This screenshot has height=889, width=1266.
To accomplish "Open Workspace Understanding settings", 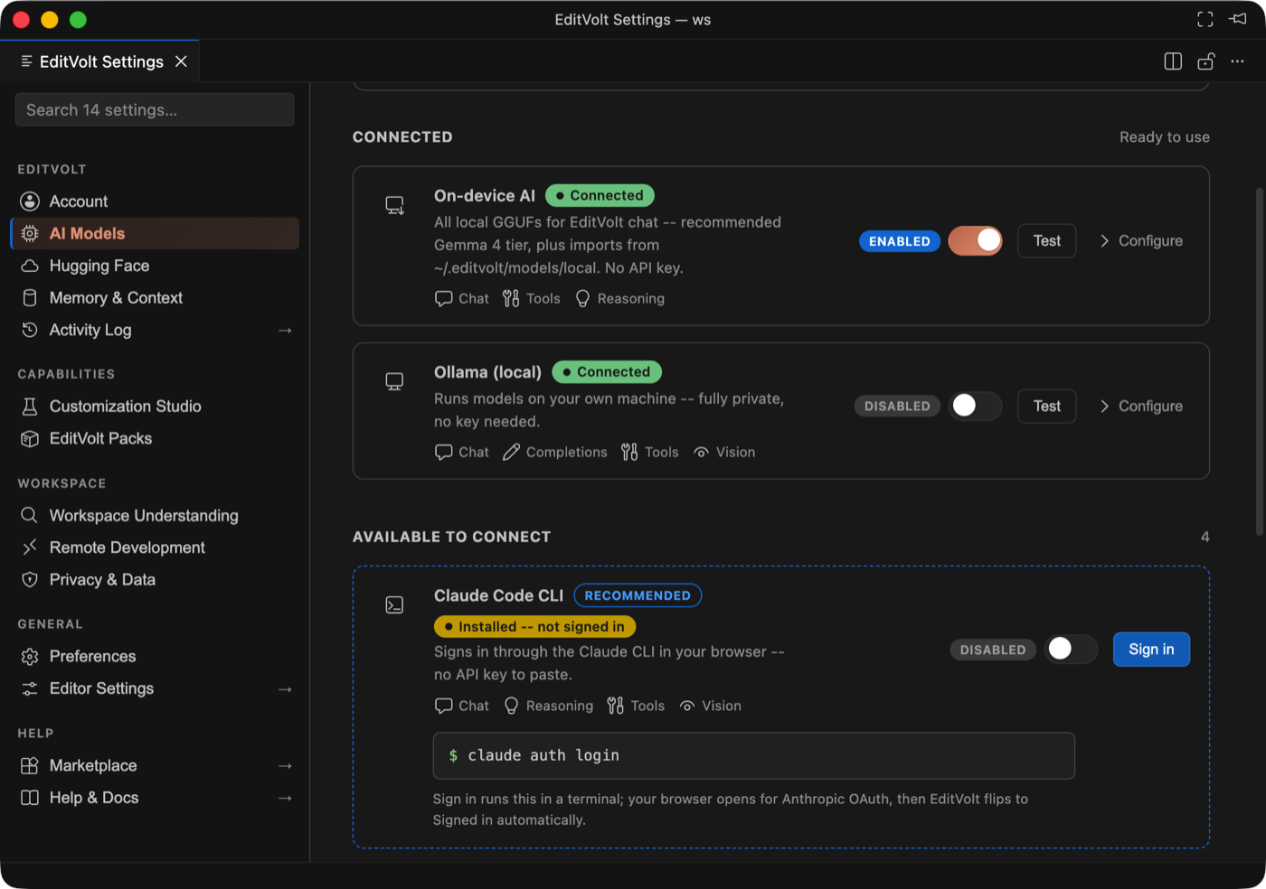I will [x=155, y=515].
